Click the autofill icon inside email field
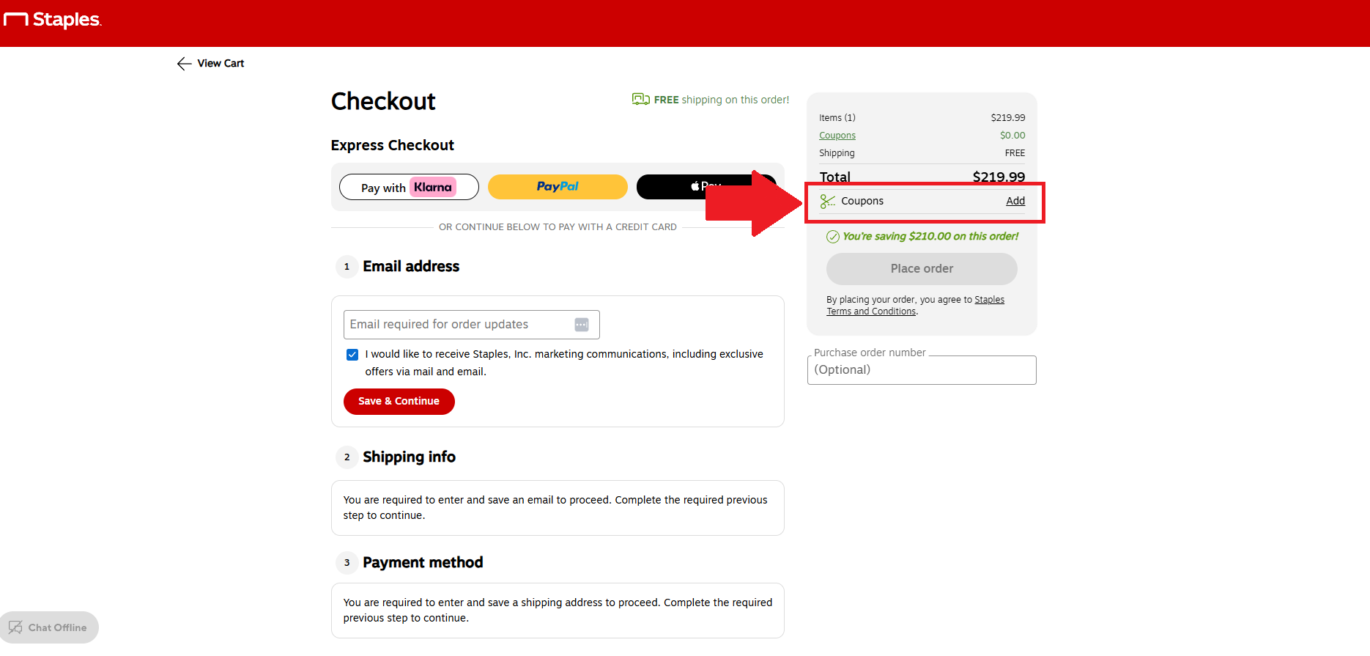 click(x=582, y=325)
